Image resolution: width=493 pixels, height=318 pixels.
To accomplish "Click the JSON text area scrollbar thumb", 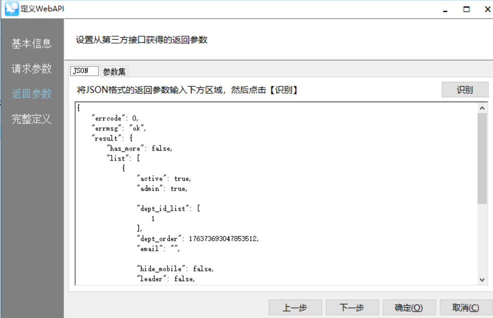I will tap(482, 158).
